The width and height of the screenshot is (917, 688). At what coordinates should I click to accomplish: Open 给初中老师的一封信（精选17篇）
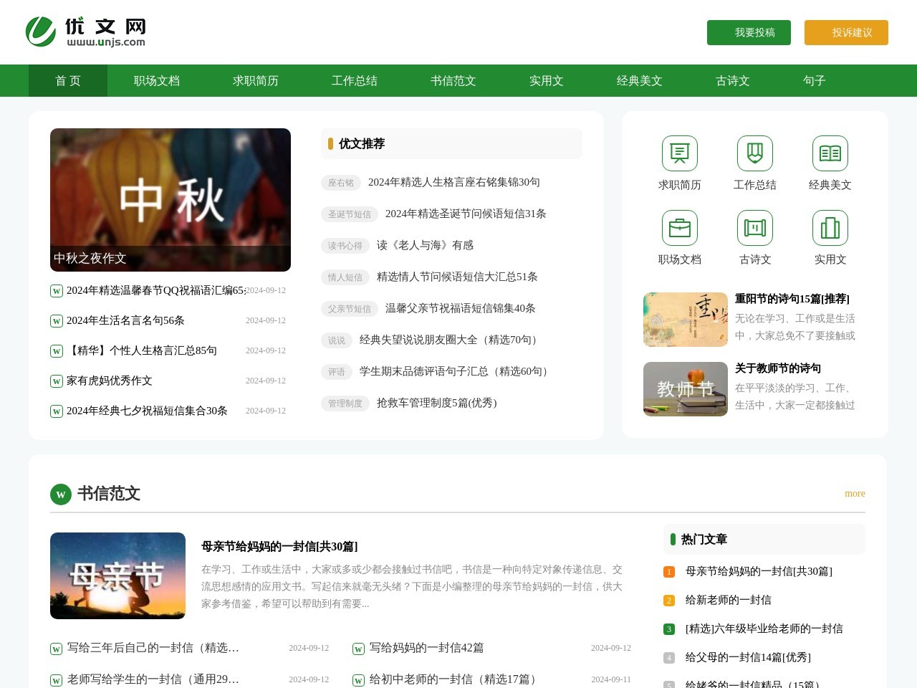coord(455,679)
